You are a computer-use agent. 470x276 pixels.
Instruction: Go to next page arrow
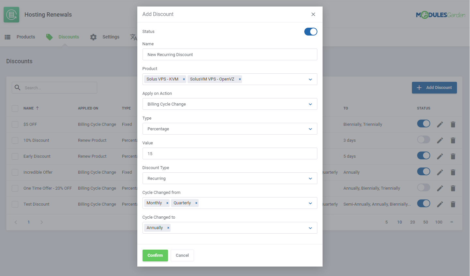click(41, 222)
